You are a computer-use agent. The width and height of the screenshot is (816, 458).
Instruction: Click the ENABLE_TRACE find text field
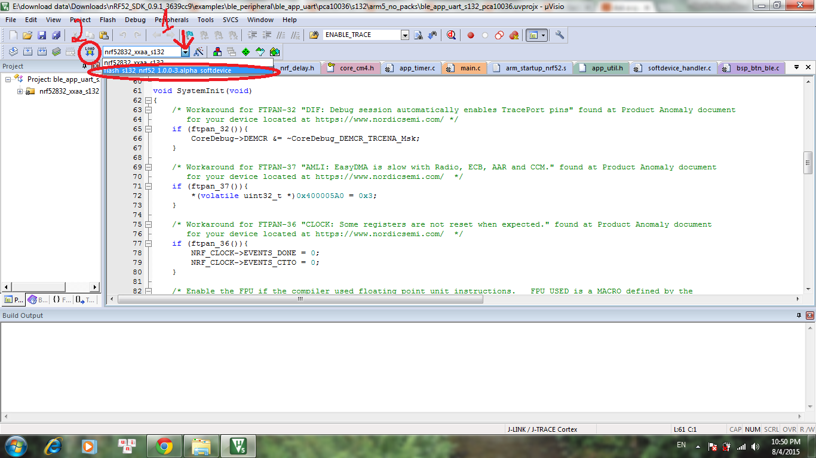coord(362,35)
